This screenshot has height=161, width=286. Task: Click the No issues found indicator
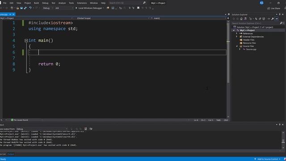tap(19, 120)
